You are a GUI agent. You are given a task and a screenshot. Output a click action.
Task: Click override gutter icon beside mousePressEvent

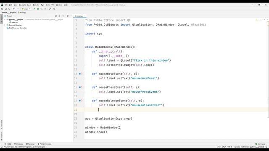[x=80, y=87]
